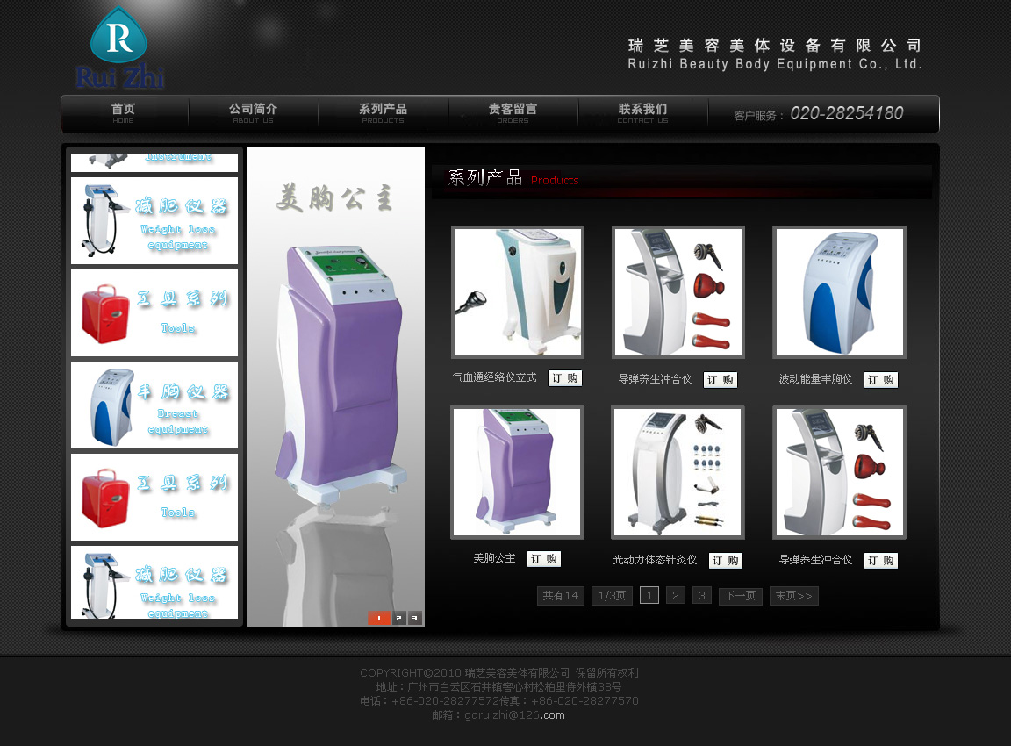
Task: Switch to slideshow slide 3
Action: [415, 618]
